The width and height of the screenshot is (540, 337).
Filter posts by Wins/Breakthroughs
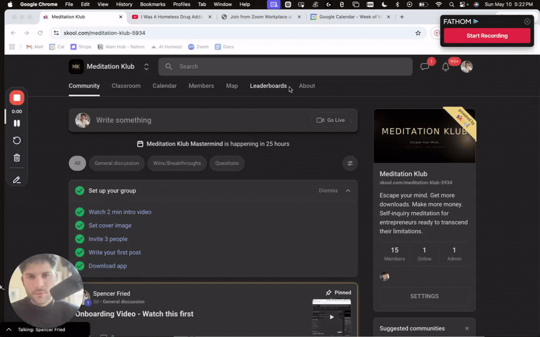click(x=177, y=163)
